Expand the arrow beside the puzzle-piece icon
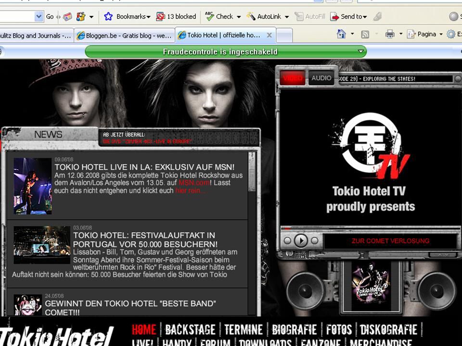The height and width of the screenshot is (346, 462). coord(91,17)
